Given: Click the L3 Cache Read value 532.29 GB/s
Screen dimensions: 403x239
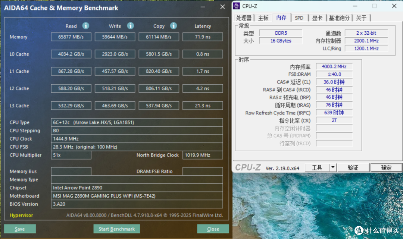Looking at the screenshot, I should (x=71, y=106).
